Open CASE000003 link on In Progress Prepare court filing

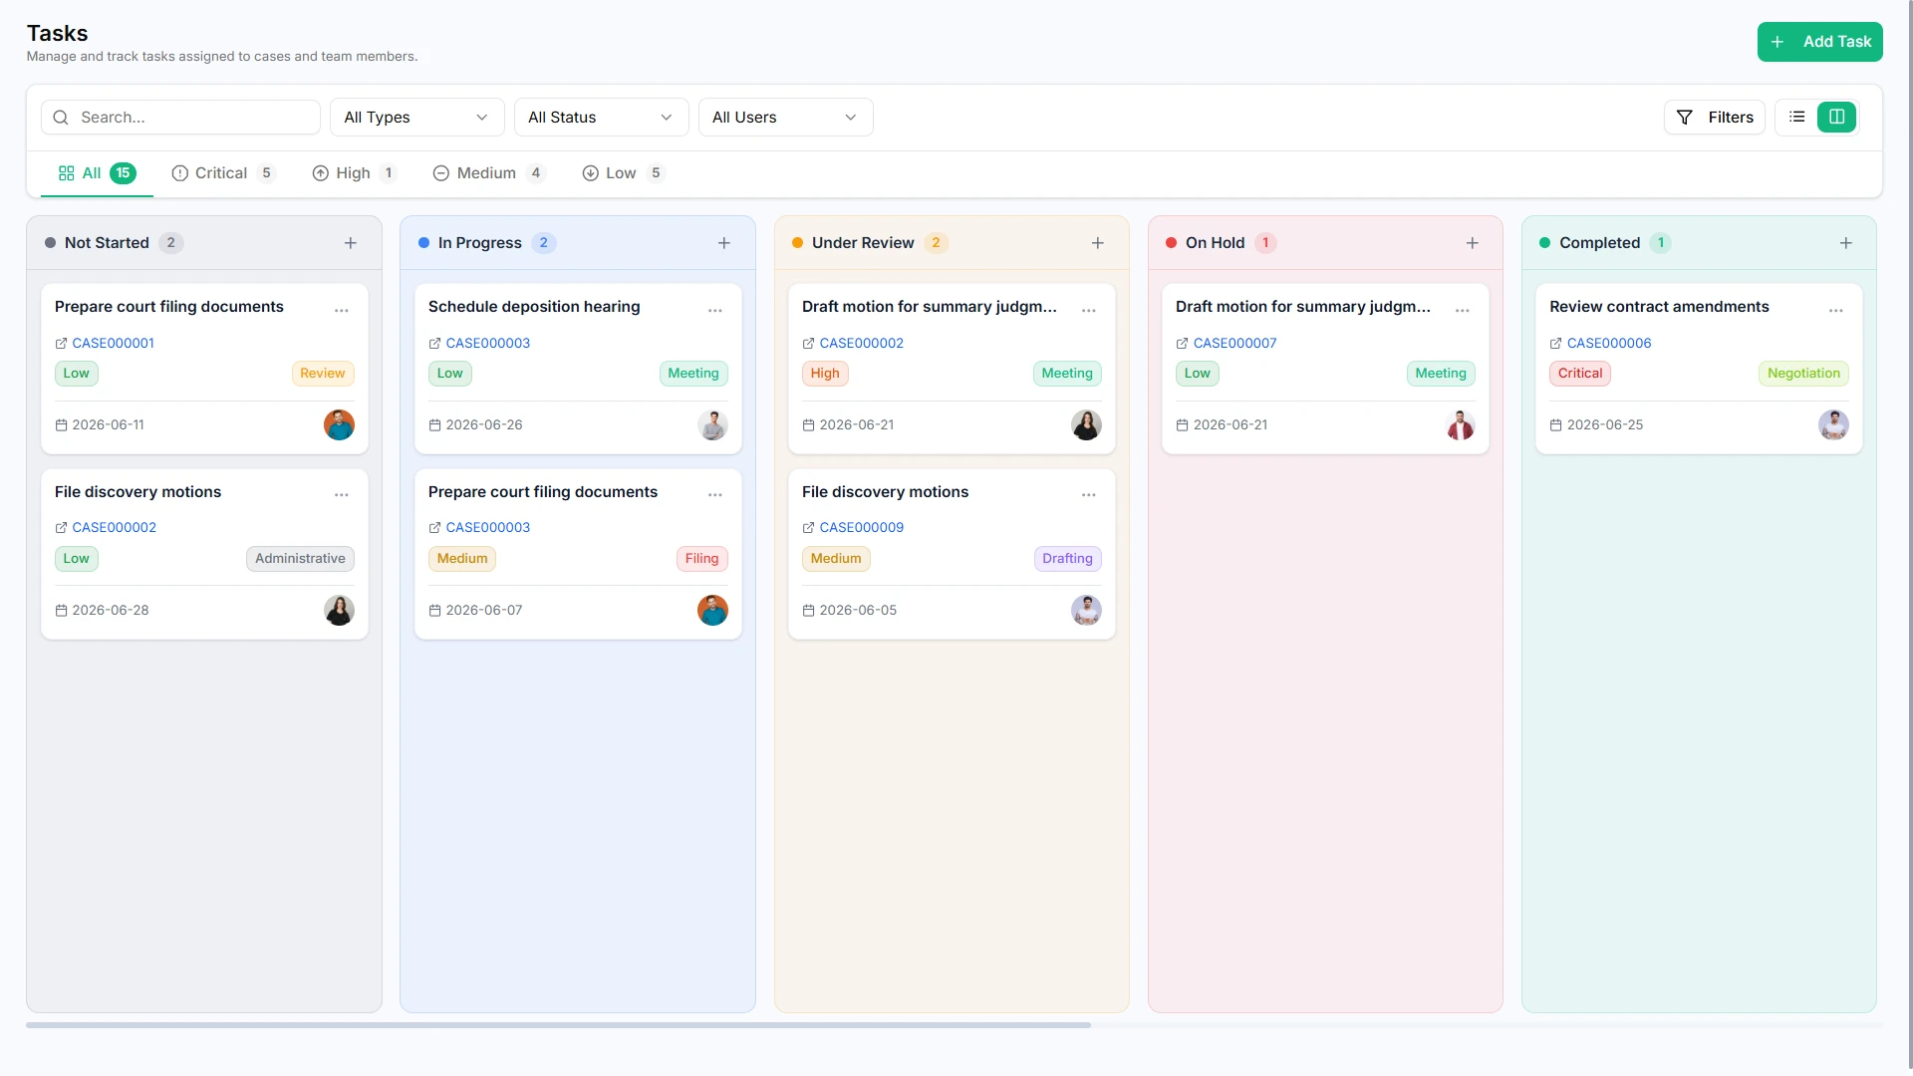487,528
